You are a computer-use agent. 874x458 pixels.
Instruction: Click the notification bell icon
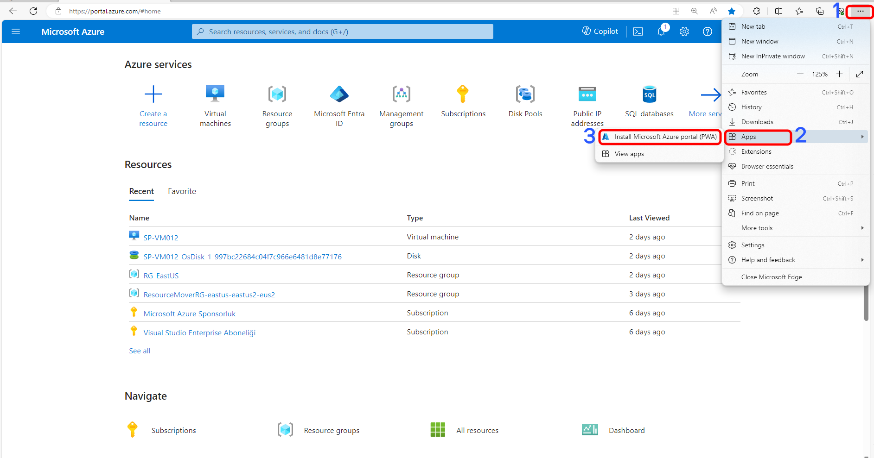click(x=661, y=31)
